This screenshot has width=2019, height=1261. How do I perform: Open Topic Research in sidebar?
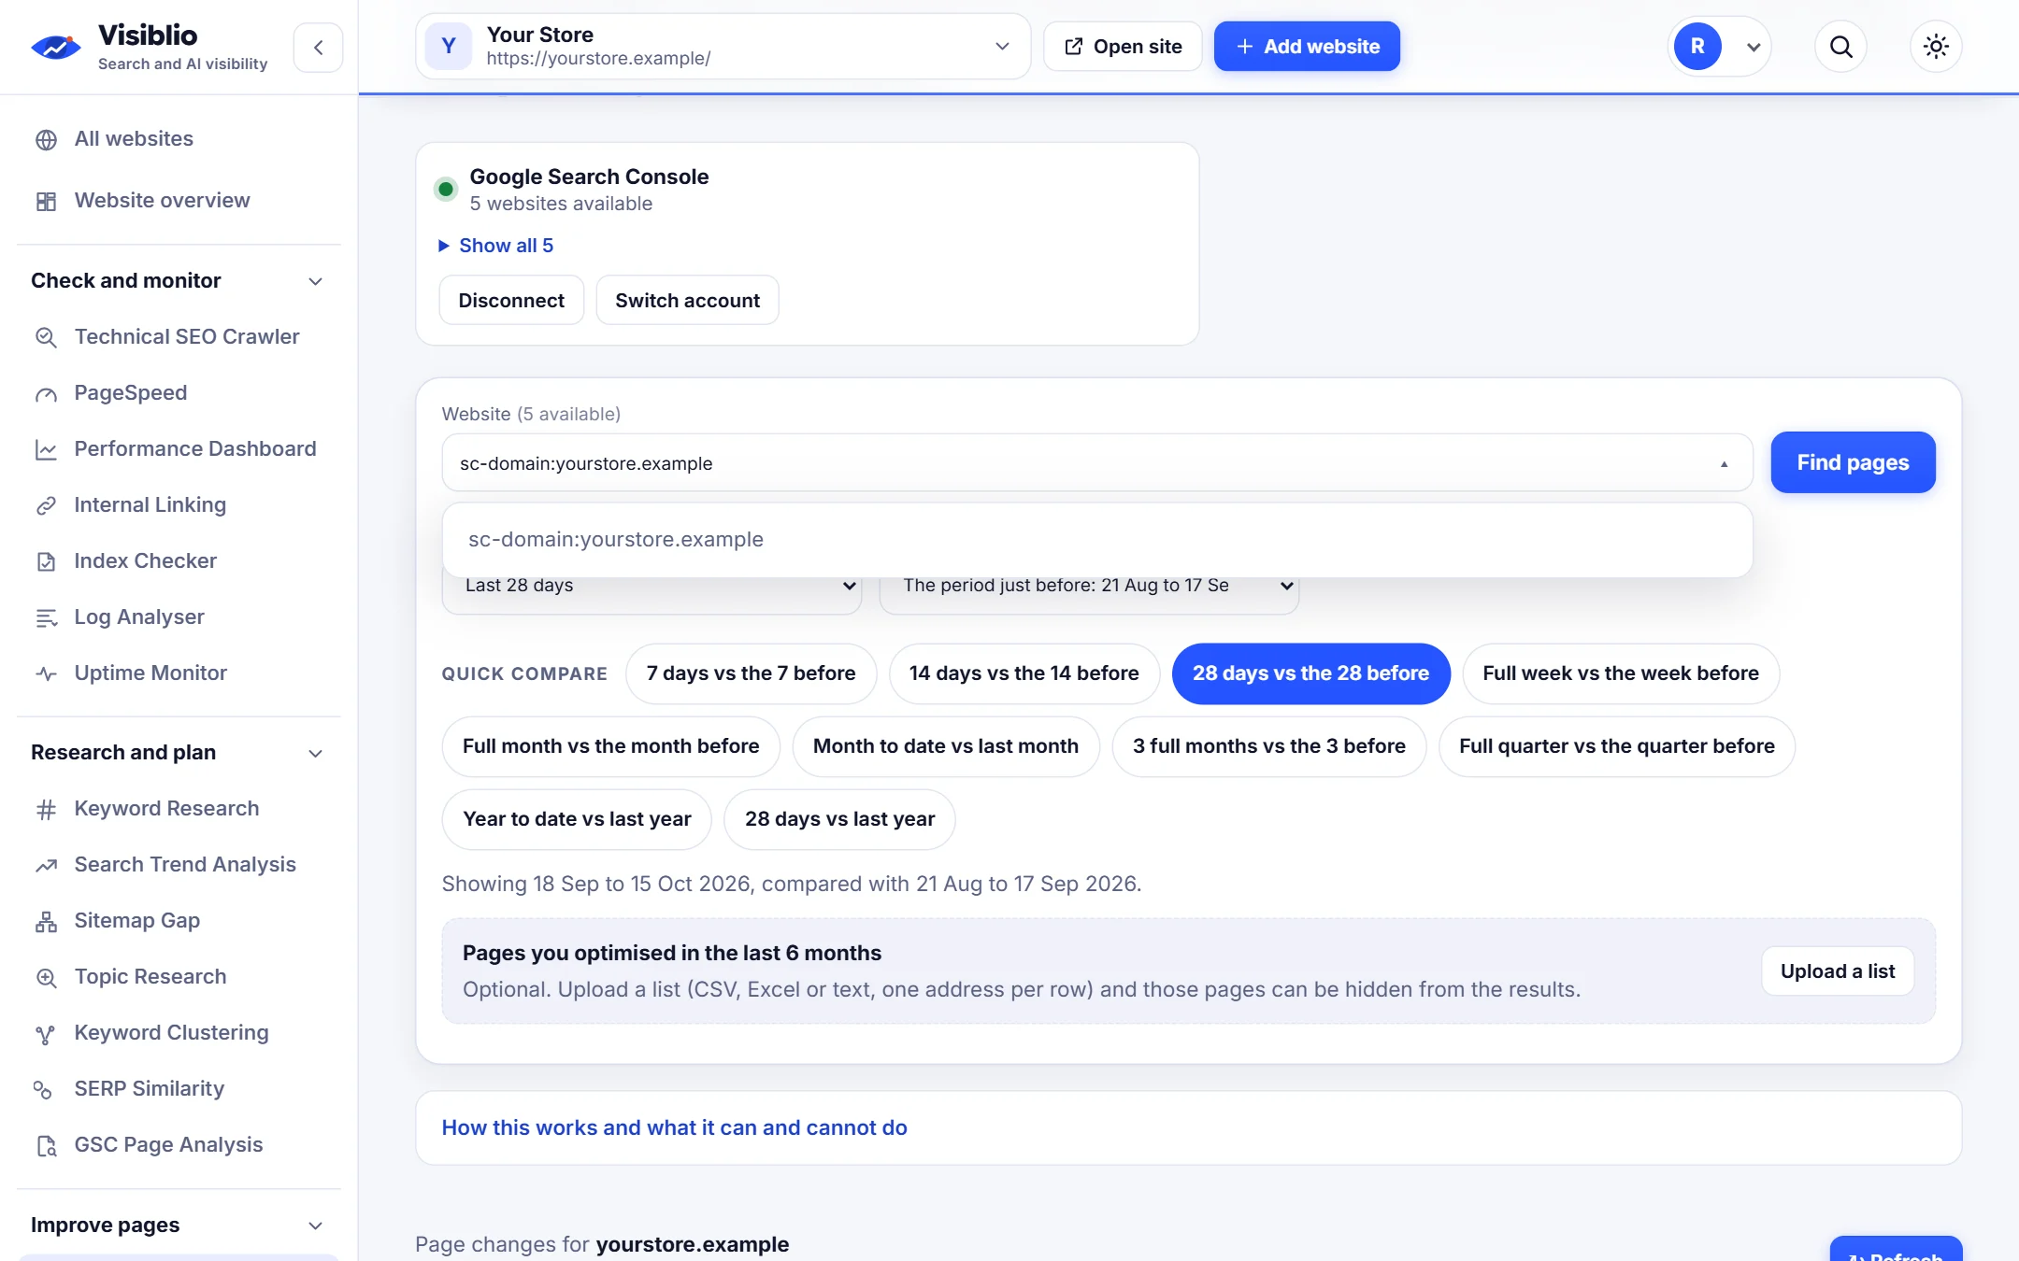click(150, 977)
